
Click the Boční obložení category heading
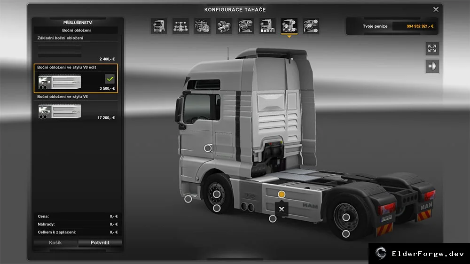77,30
